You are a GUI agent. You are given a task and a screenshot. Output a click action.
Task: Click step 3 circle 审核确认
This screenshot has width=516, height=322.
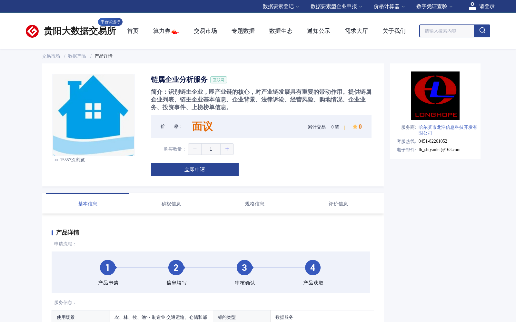[244, 268]
